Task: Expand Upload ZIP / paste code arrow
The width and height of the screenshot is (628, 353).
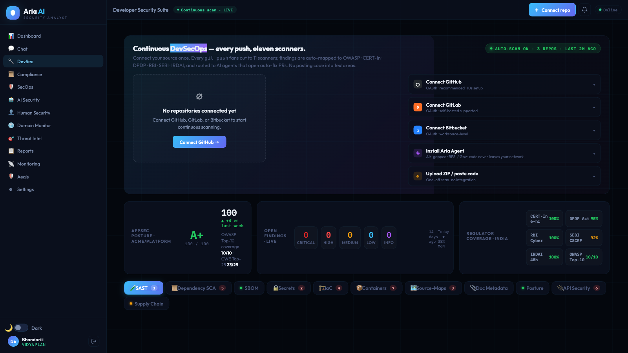Action: pyautogui.click(x=594, y=176)
